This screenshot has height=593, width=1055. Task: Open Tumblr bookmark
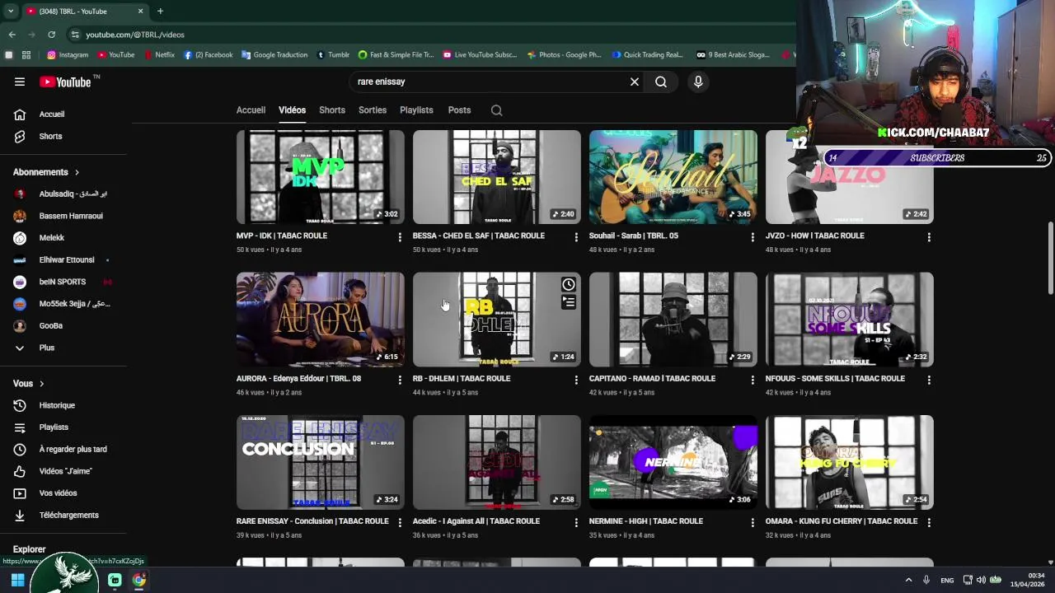click(x=334, y=55)
